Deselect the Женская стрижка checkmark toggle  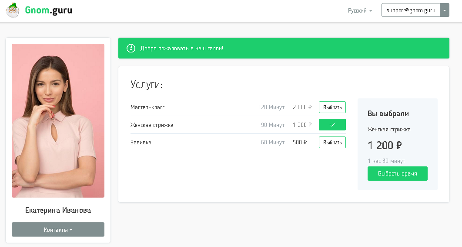point(332,125)
